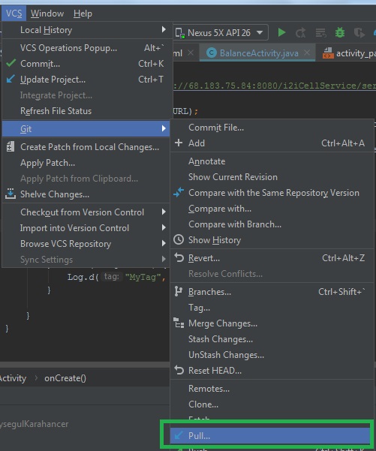Click the "MyTag" string in code

tap(143, 277)
